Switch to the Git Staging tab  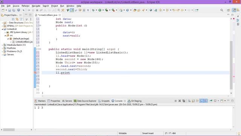point(134,101)
